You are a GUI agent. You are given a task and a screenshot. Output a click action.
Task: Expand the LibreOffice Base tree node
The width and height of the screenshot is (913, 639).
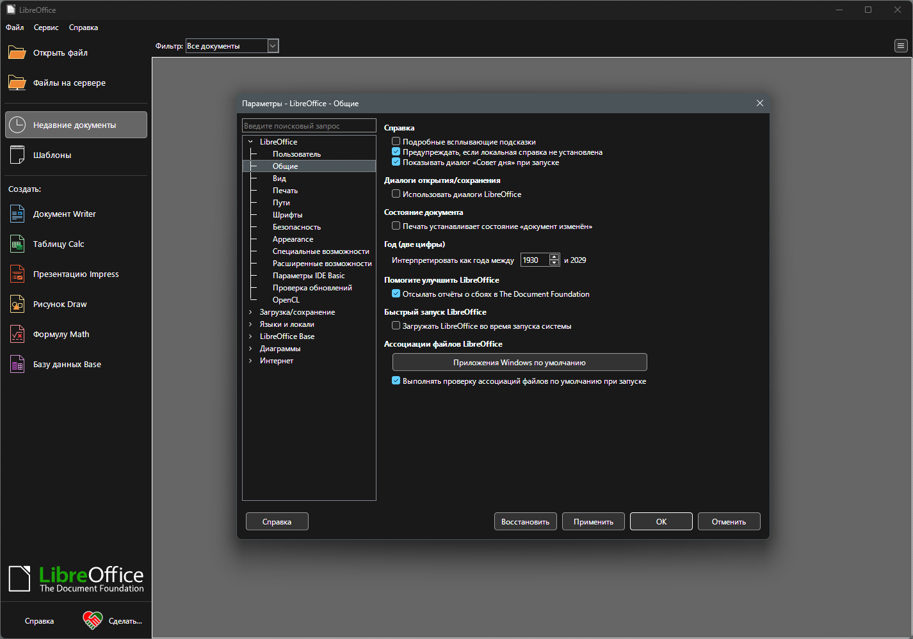click(x=250, y=336)
